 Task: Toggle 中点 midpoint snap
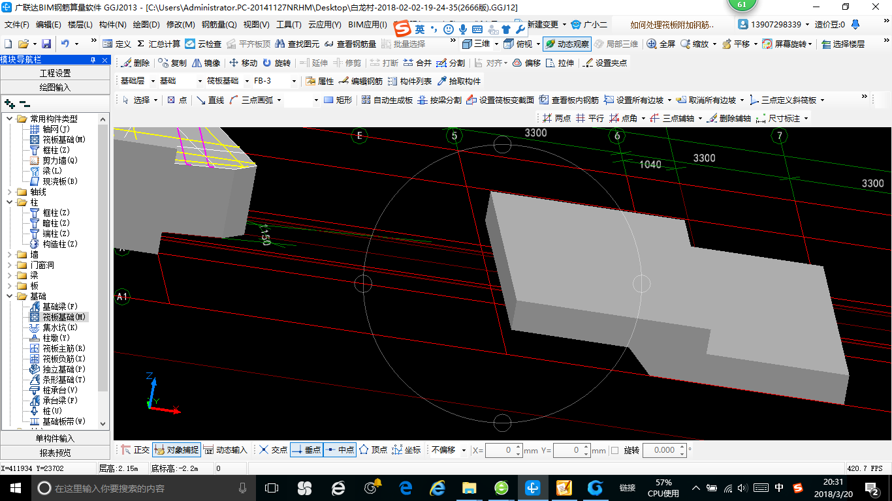[340, 449]
